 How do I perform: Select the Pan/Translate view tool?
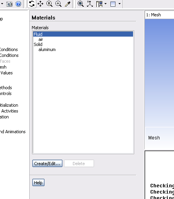pyautogui.click(x=41, y=4)
